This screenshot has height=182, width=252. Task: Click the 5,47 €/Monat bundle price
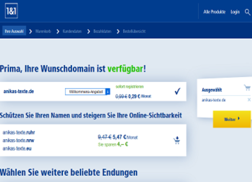point(125,137)
